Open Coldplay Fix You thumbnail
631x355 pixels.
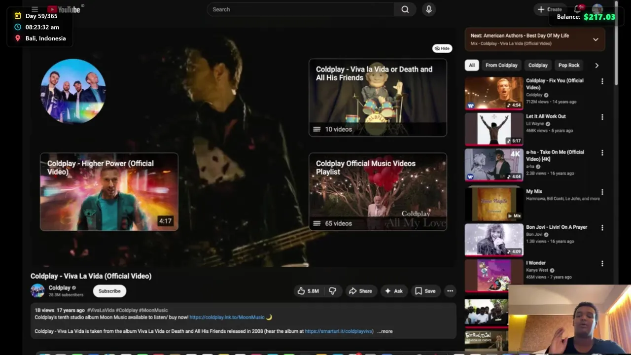494,93
